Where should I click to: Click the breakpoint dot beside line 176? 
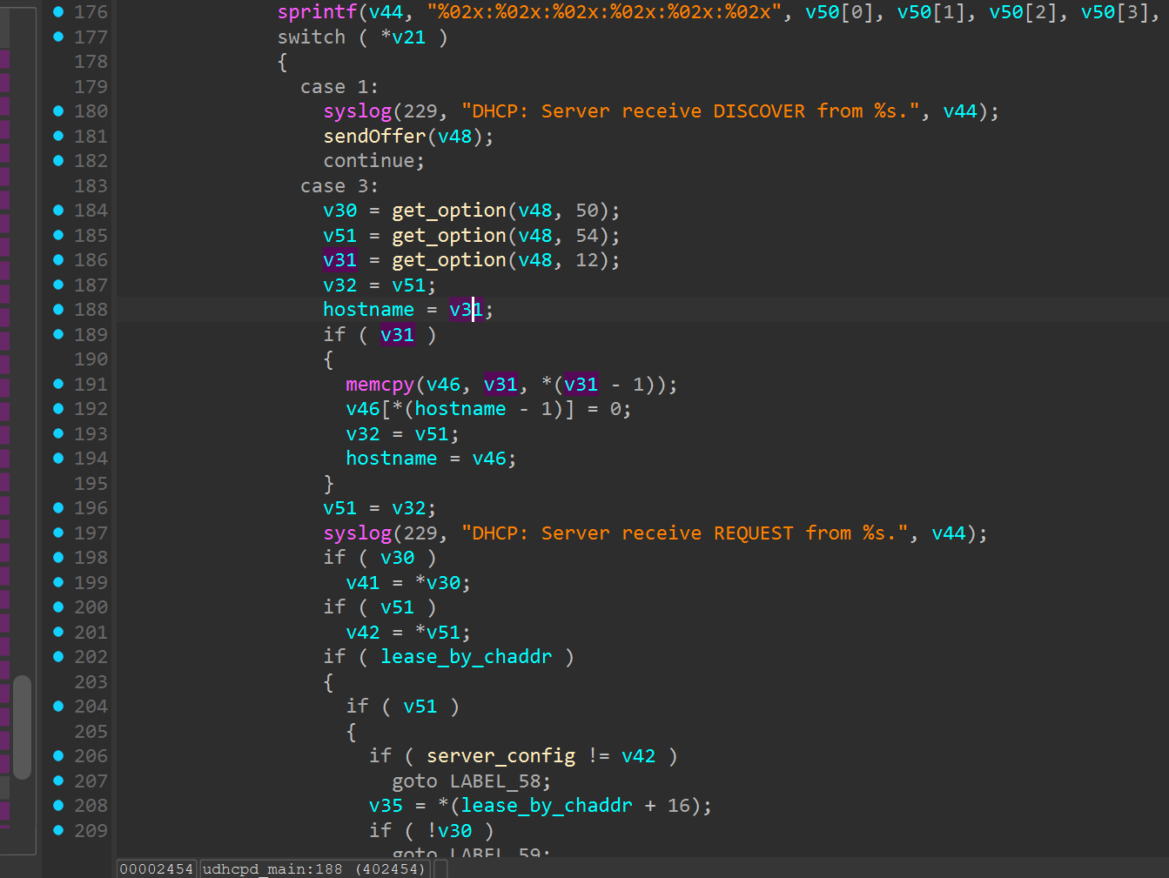click(x=58, y=12)
